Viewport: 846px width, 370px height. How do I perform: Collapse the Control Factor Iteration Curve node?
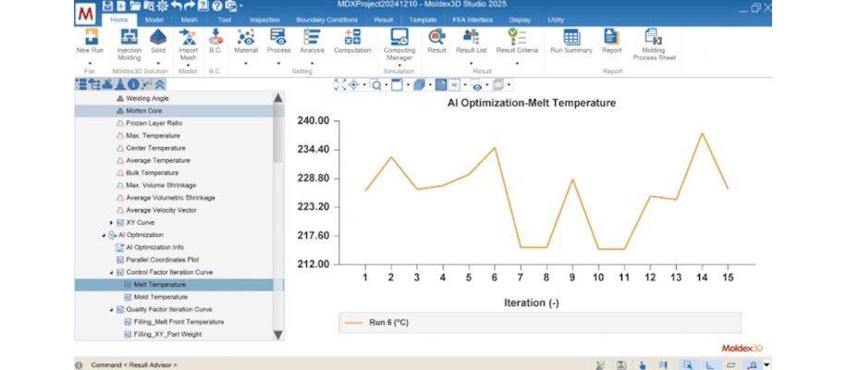[111, 272]
